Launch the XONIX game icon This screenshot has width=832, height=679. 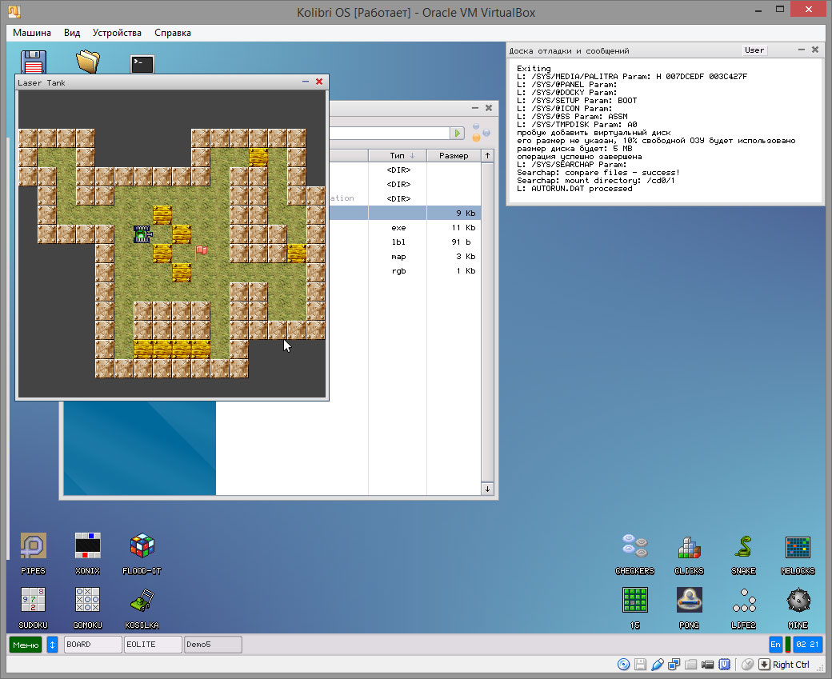point(87,546)
